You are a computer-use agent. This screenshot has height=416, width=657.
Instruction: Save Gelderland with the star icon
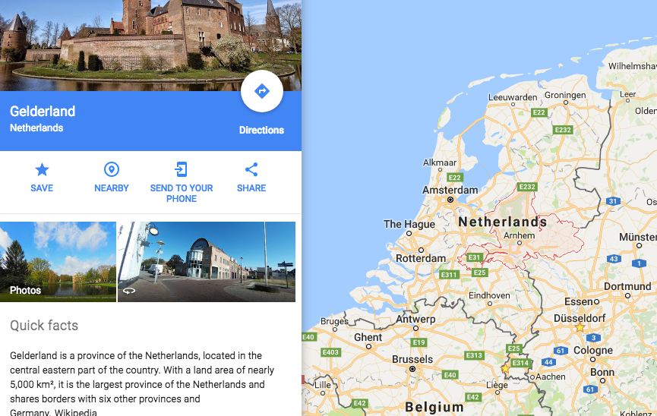pos(42,170)
